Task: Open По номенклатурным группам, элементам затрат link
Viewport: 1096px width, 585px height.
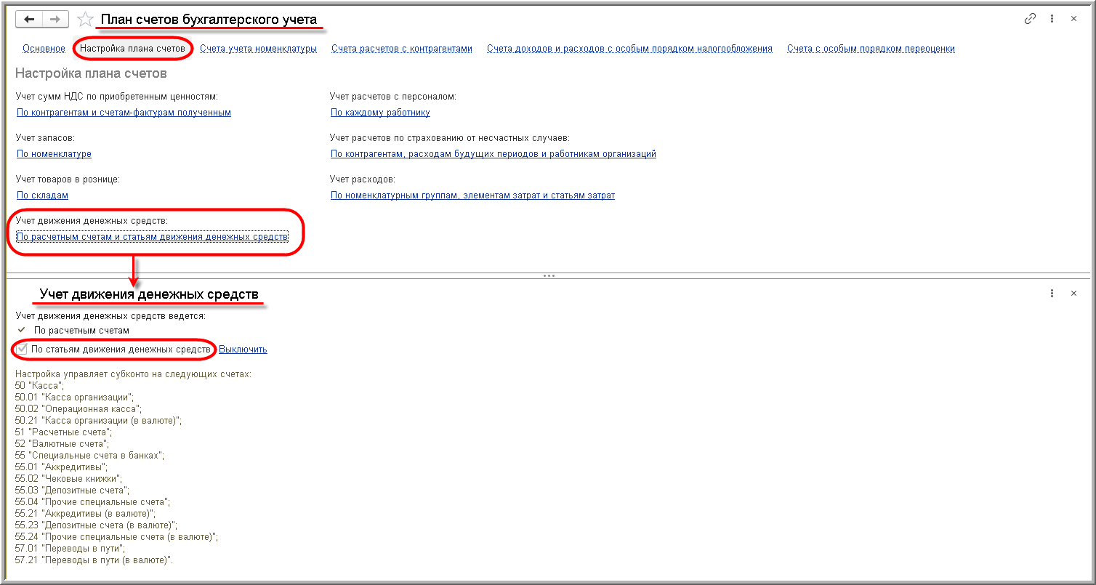Action: (x=472, y=195)
